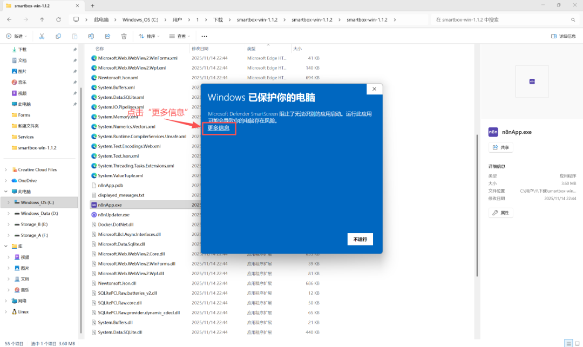The width and height of the screenshot is (583, 347).
Task: Select System.Data.SQLite.dll file
Action: (120, 332)
